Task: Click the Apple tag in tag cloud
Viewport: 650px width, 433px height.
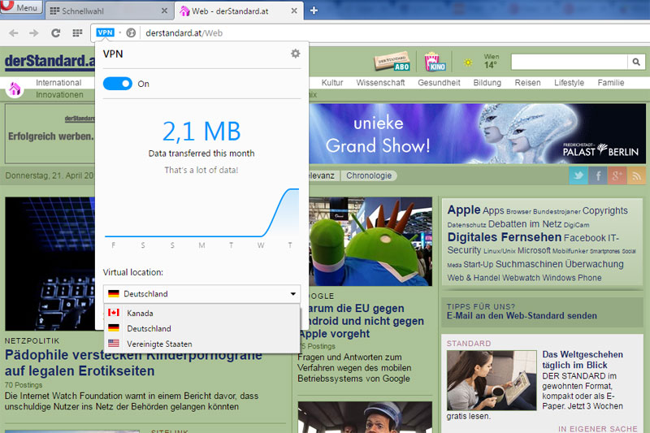Action: click(464, 210)
